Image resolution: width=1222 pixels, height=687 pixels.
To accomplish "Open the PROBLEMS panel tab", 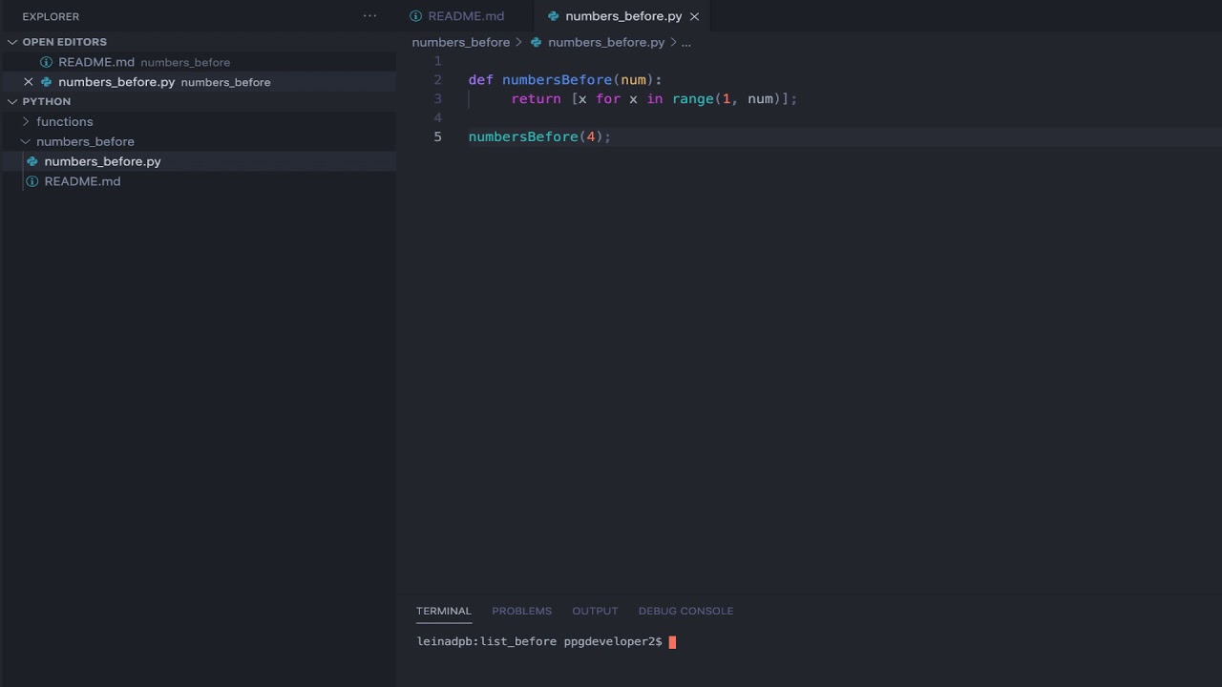I will [521, 611].
